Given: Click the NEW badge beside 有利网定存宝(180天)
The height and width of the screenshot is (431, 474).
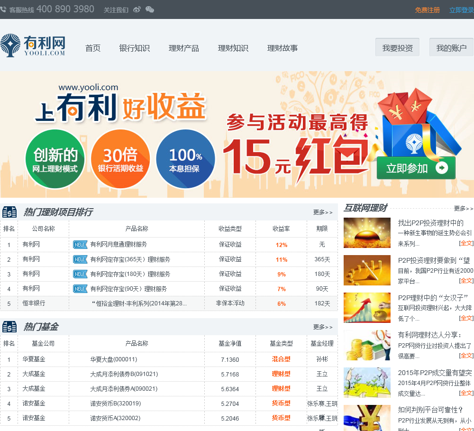Looking at the screenshot, I should tap(80, 274).
